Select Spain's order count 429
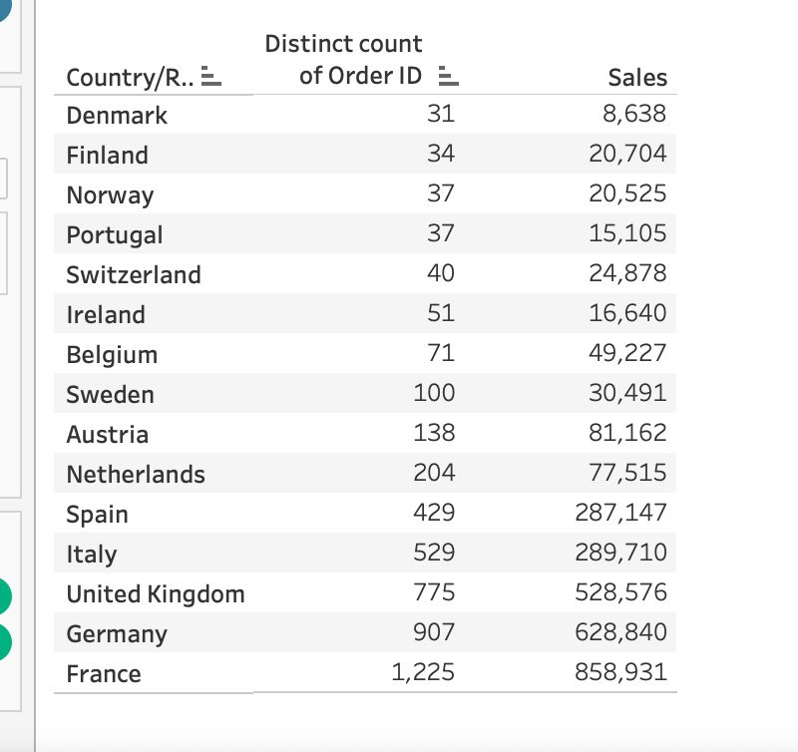 [434, 513]
